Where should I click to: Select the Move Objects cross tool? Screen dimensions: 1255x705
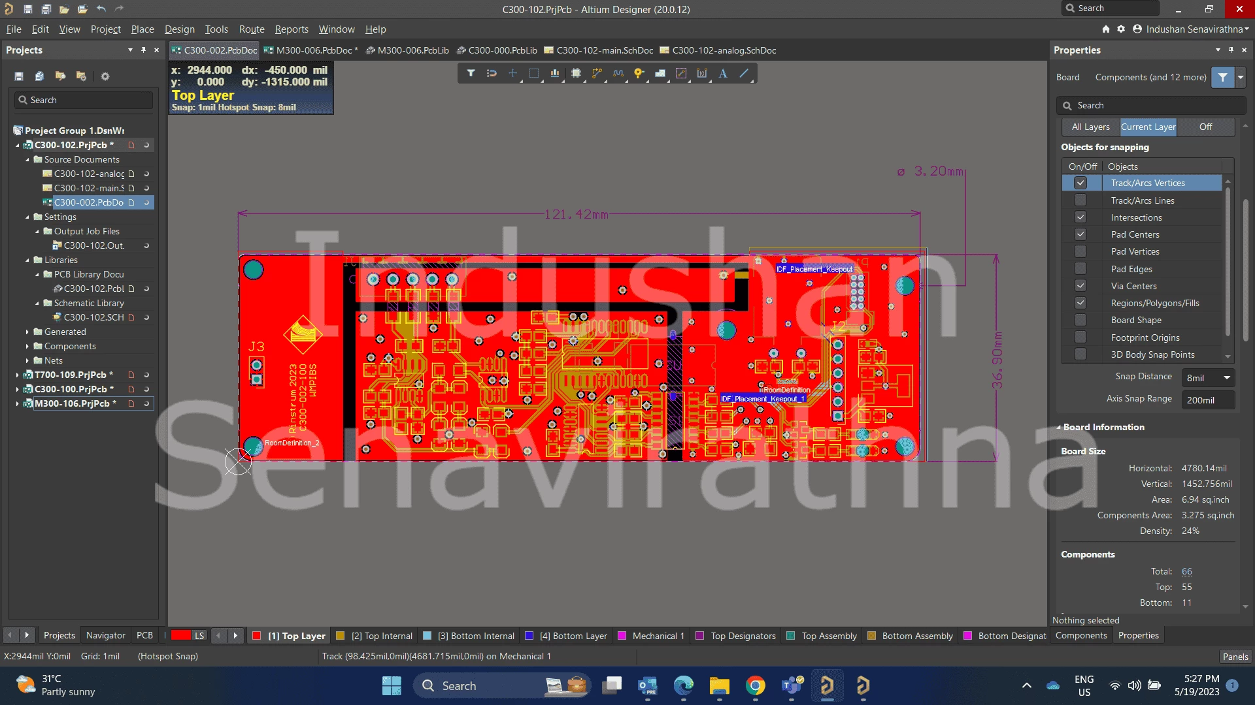tap(512, 73)
